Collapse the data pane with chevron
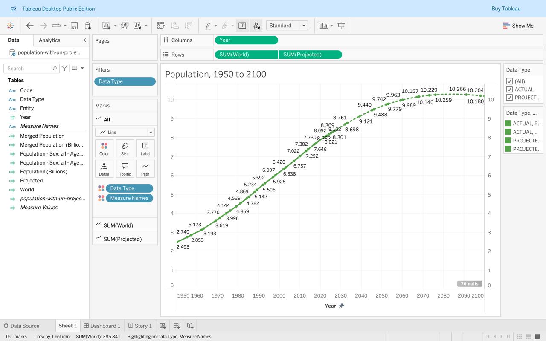Screen dimensions: 546x341 click(x=84, y=40)
